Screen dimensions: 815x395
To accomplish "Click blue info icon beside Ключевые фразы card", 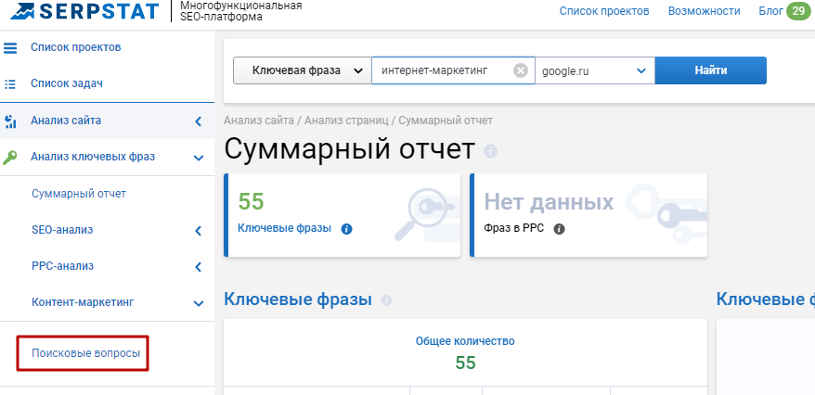I will (346, 229).
